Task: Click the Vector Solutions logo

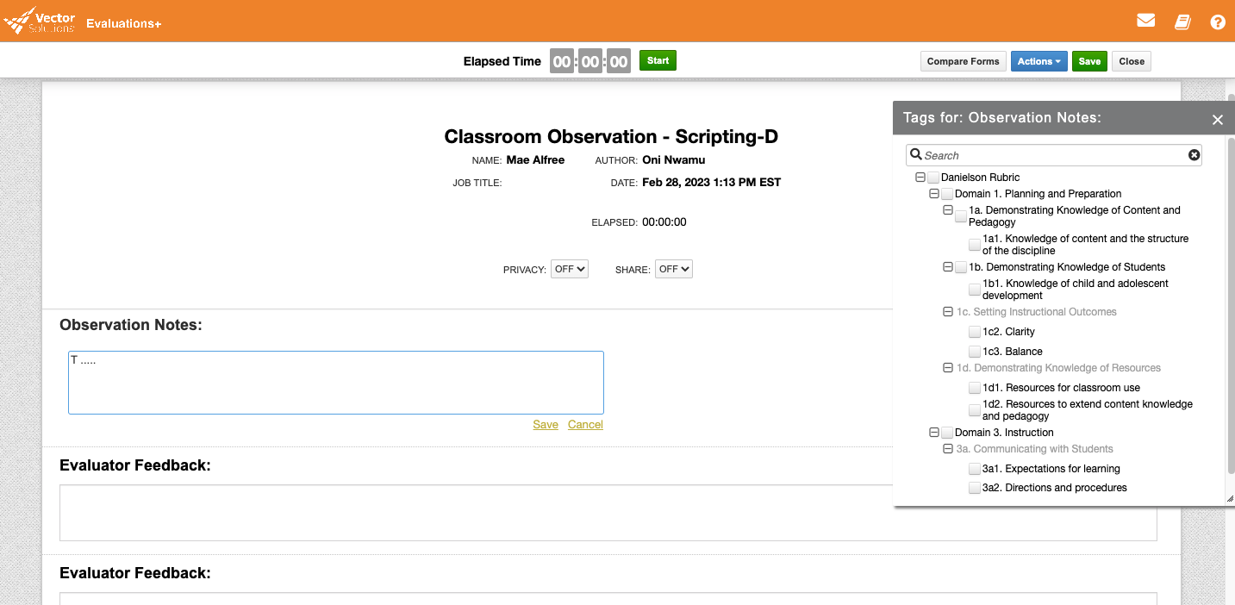Action: tap(40, 21)
